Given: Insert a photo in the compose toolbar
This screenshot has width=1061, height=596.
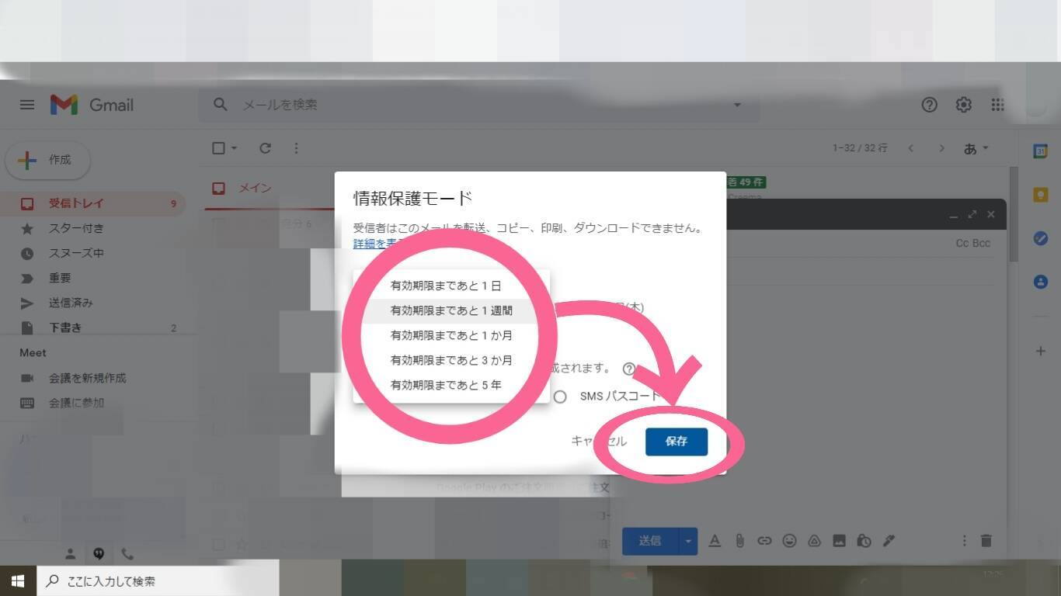Looking at the screenshot, I should 839,541.
